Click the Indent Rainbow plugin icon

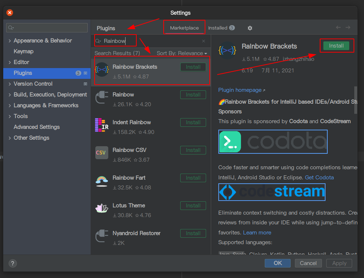(x=102, y=125)
